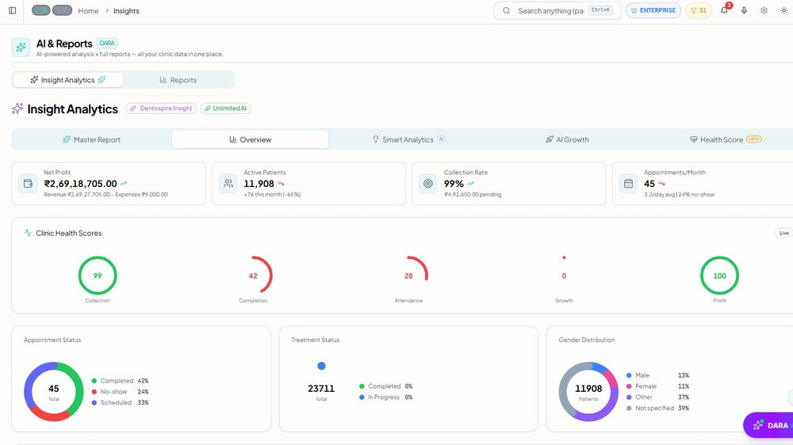Click the Not specified 39% entry

(657, 408)
